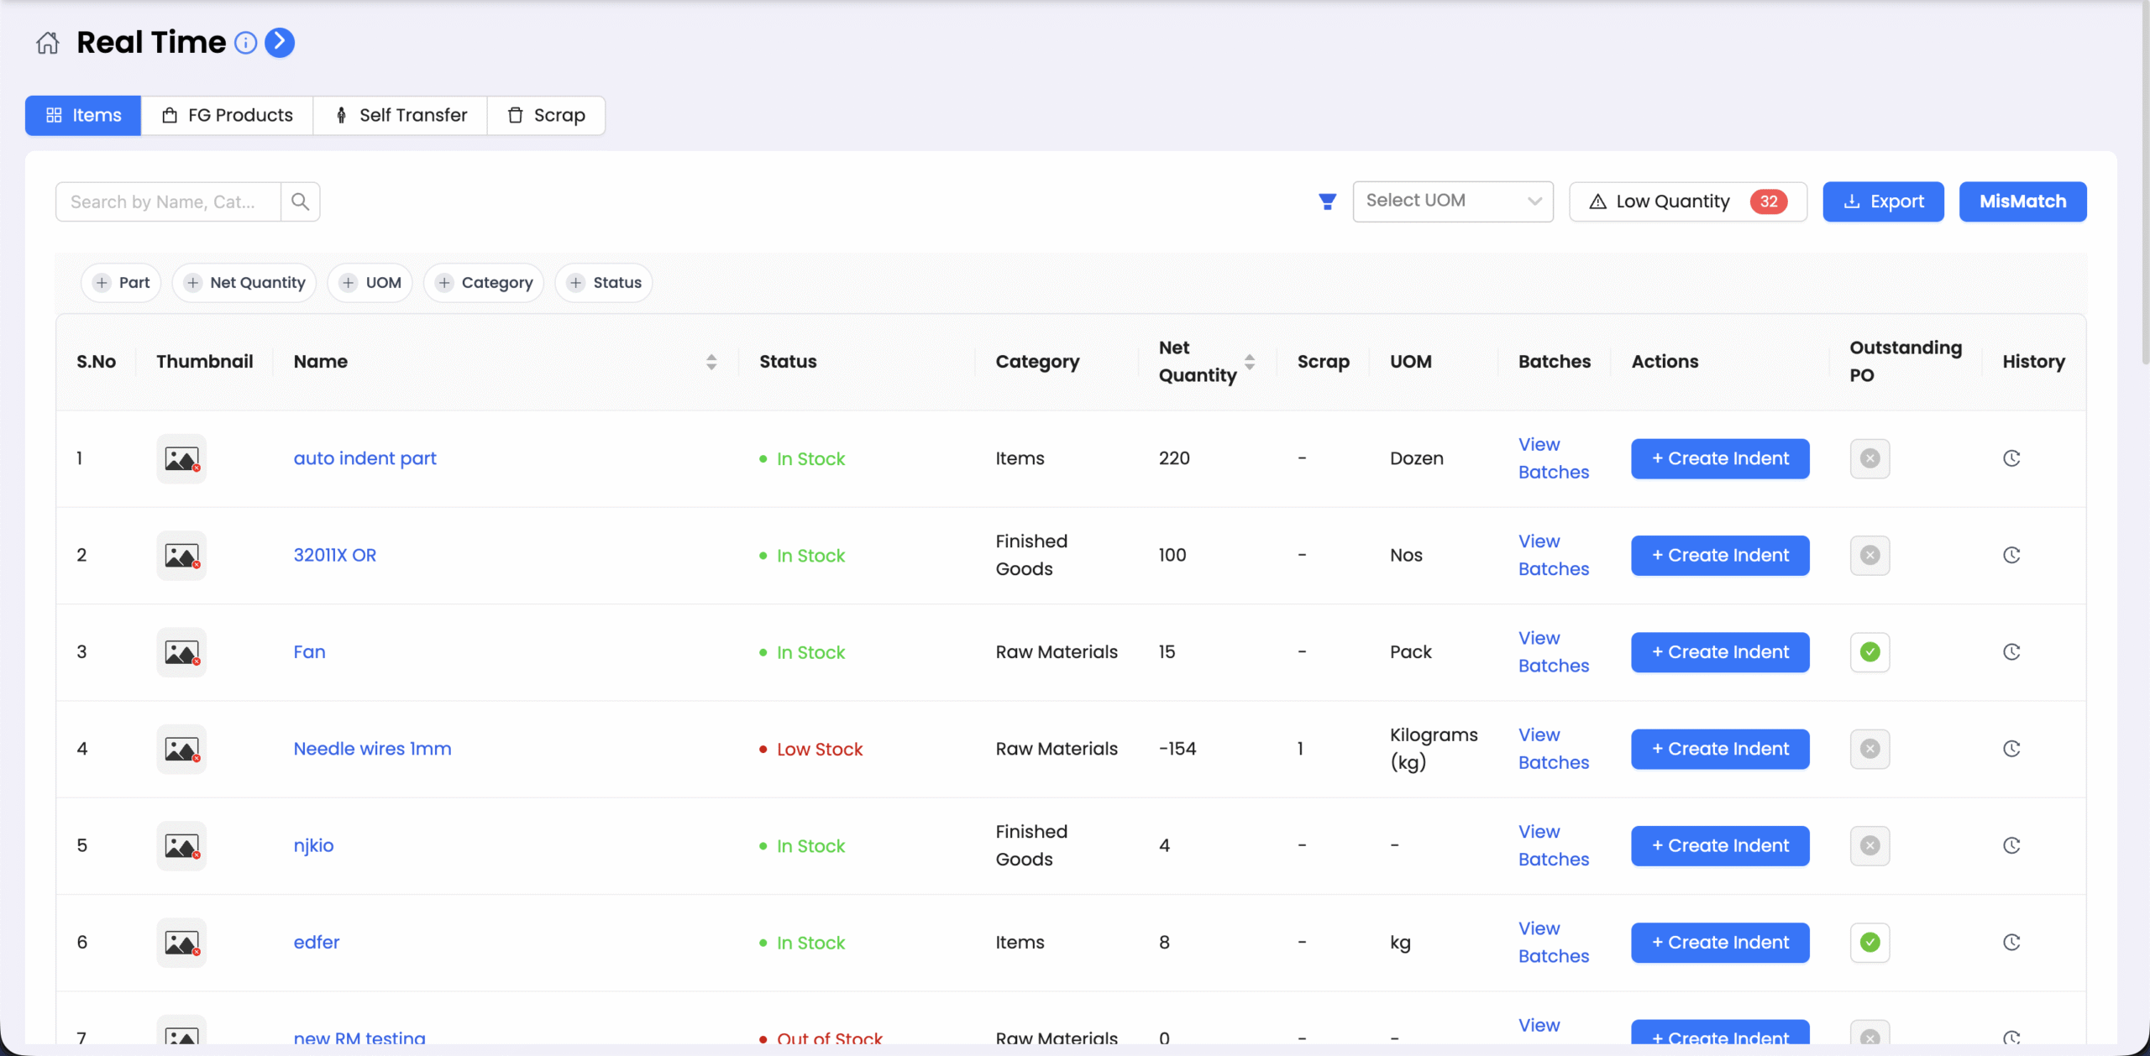Click the info icon next to Real Time
This screenshot has width=2150, height=1056.
245,43
